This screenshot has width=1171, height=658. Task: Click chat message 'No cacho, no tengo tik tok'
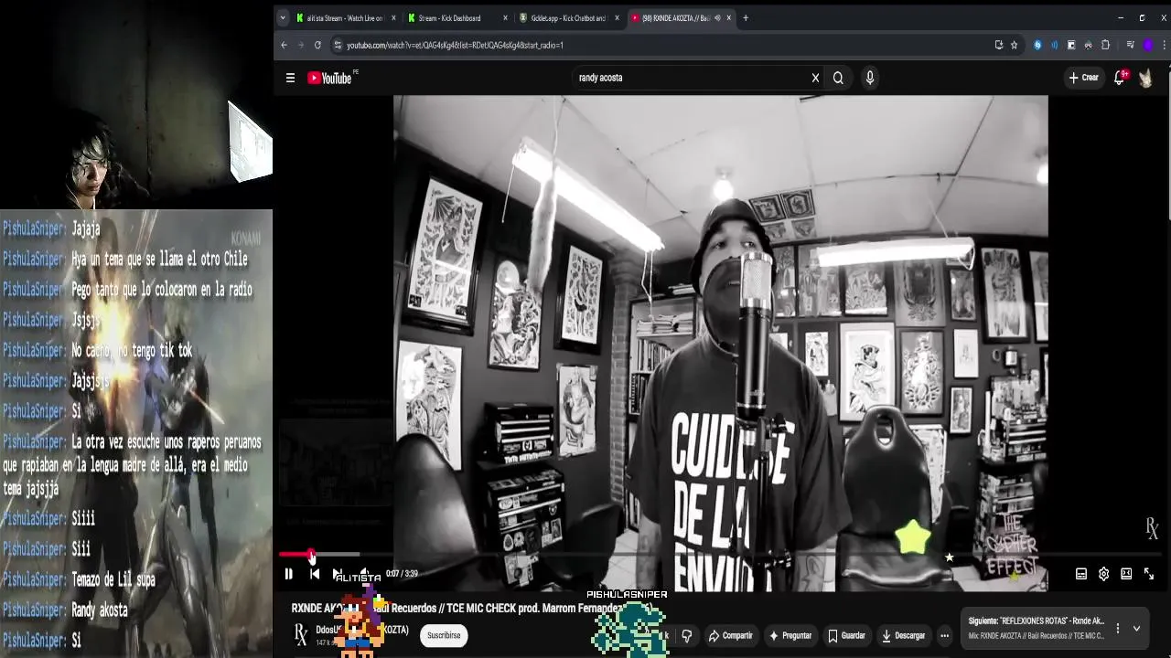(132, 350)
